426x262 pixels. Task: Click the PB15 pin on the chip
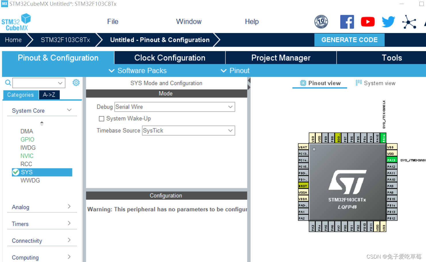pos(392,199)
